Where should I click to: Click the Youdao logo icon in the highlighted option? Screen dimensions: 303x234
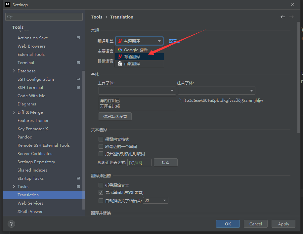tap(120, 57)
